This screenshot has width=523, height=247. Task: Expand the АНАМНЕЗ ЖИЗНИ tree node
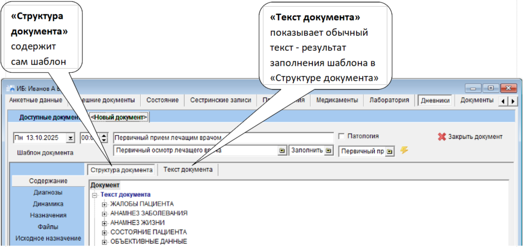click(104, 223)
